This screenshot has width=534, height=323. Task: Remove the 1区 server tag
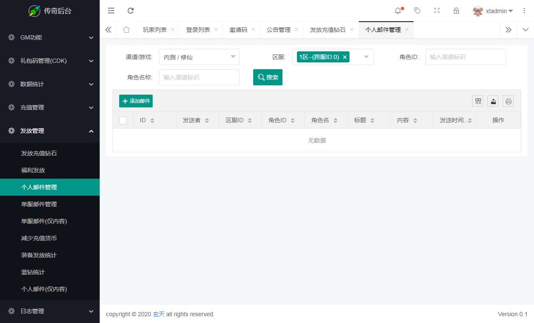point(345,57)
